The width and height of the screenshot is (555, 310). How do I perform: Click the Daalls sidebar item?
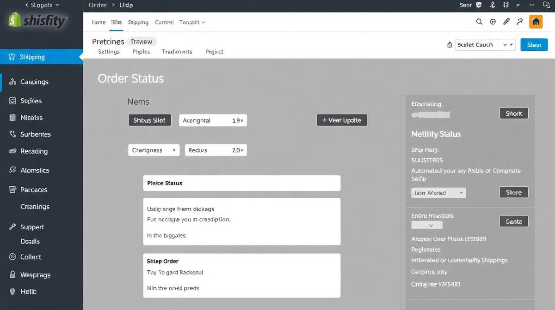pos(30,241)
